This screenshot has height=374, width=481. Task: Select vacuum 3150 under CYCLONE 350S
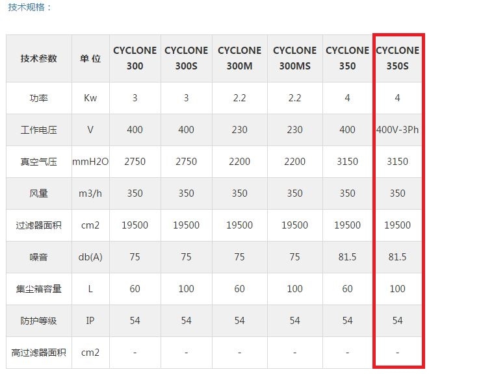point(398,162)
